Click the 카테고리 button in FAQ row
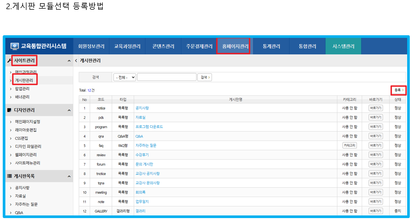 coord(349,145)
